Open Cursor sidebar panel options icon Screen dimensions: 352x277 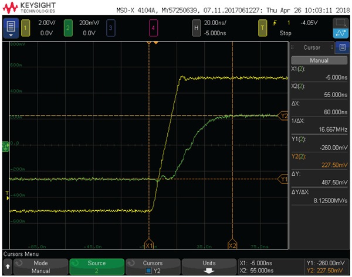point(343,47)
